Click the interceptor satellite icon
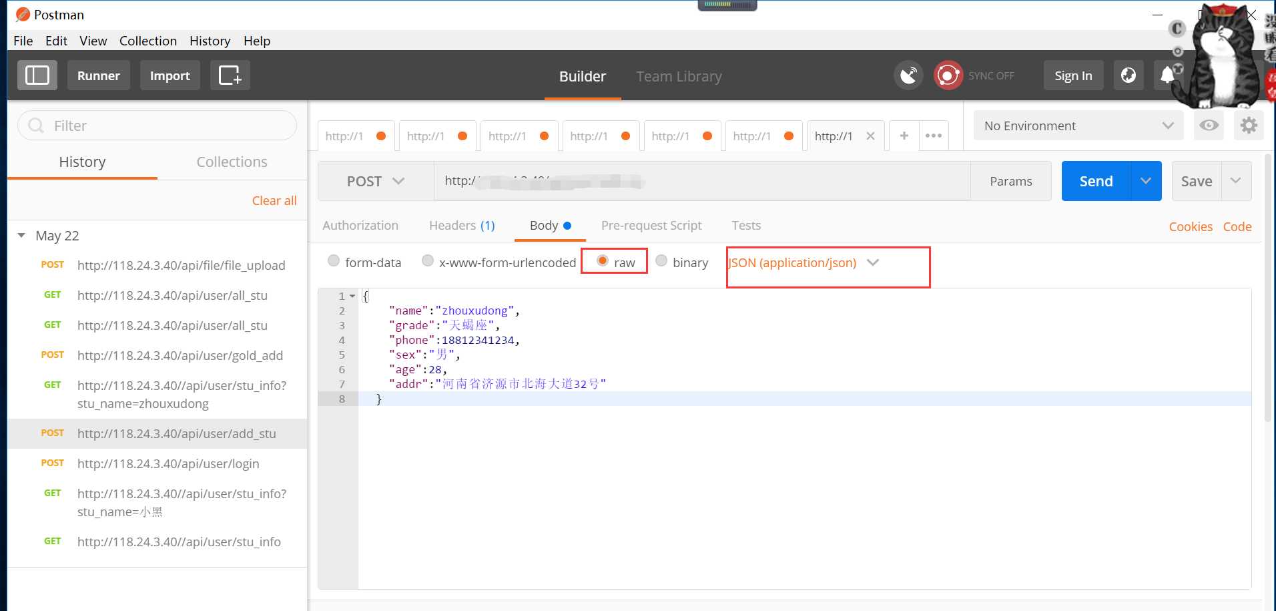 click(908, 75)
